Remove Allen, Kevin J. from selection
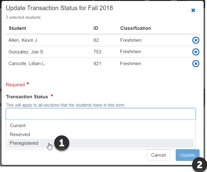Image resolution: width=207 pixels, height=172 pixels. click(x=196, y=40)
